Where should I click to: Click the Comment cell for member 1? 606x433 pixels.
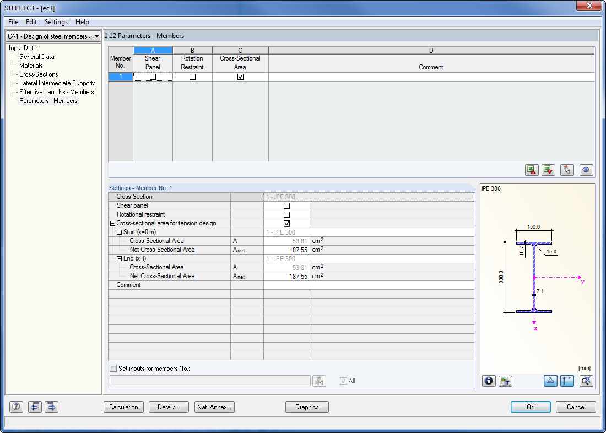click(x=431, y=77)
